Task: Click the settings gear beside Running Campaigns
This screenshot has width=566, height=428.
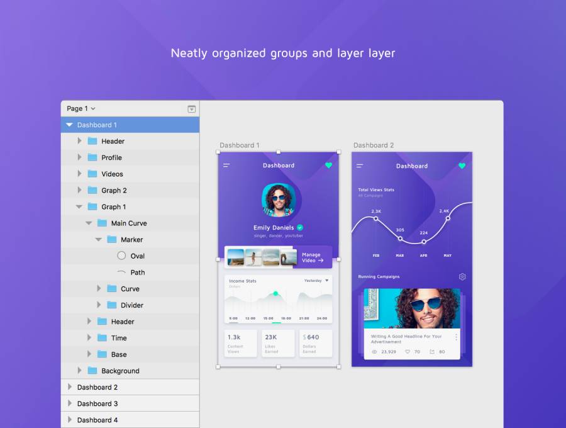Action: pyautogui.click(x=462, y=277)
